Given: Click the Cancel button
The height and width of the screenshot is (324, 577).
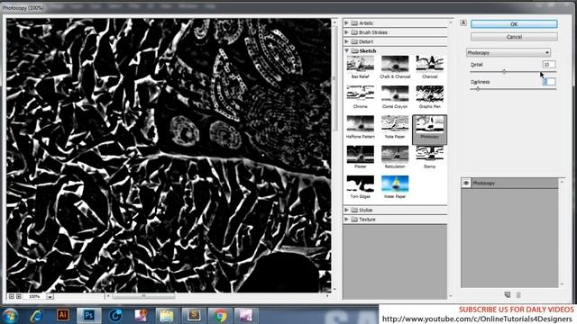Looking at the screenshot, I should coord(514,37).
